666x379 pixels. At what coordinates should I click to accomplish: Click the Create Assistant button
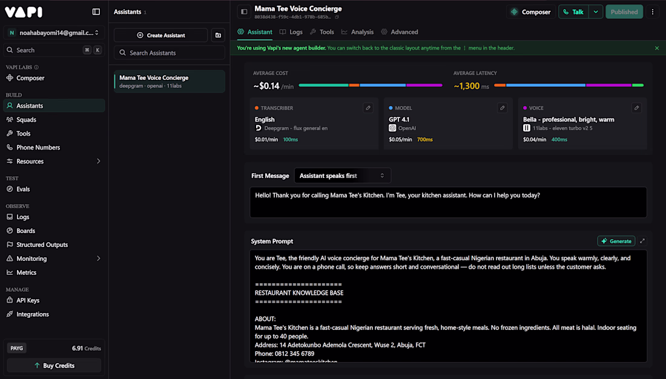point(161,35)
